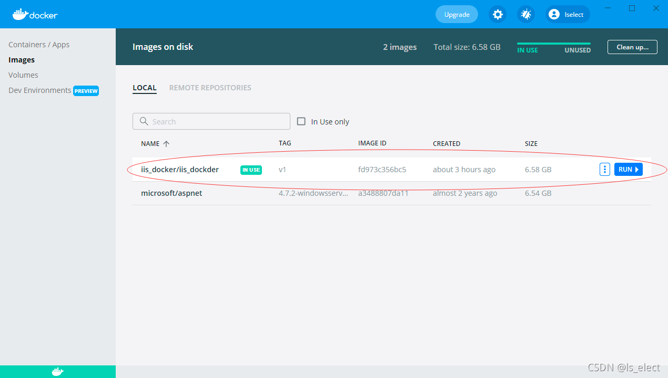Minimize the Docker Desktop window

609,8
